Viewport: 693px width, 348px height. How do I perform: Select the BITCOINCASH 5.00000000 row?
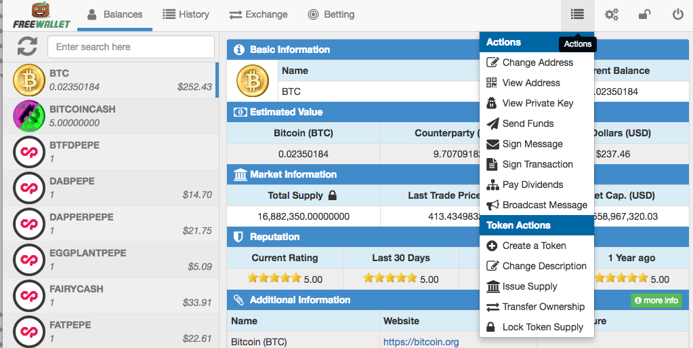coord(111,116)
